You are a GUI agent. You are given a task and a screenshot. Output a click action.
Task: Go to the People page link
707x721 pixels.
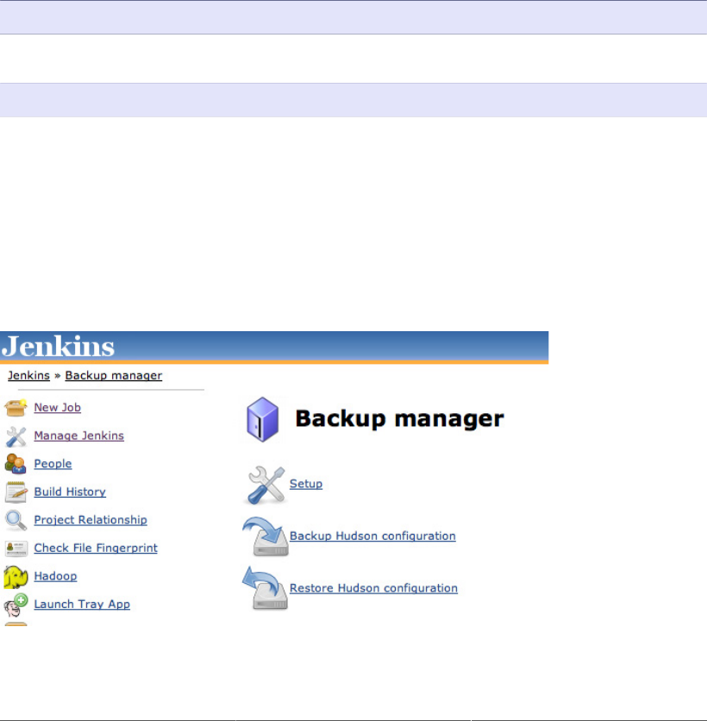point(53,463)
